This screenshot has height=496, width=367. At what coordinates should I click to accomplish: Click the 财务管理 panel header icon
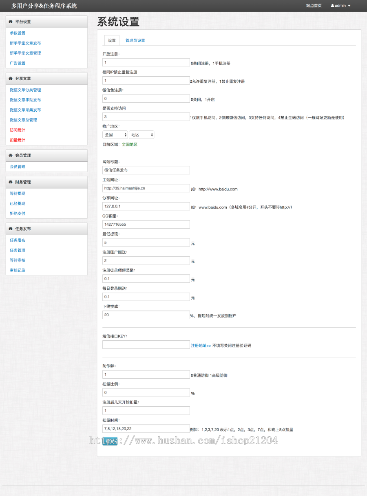coord(11,182)
